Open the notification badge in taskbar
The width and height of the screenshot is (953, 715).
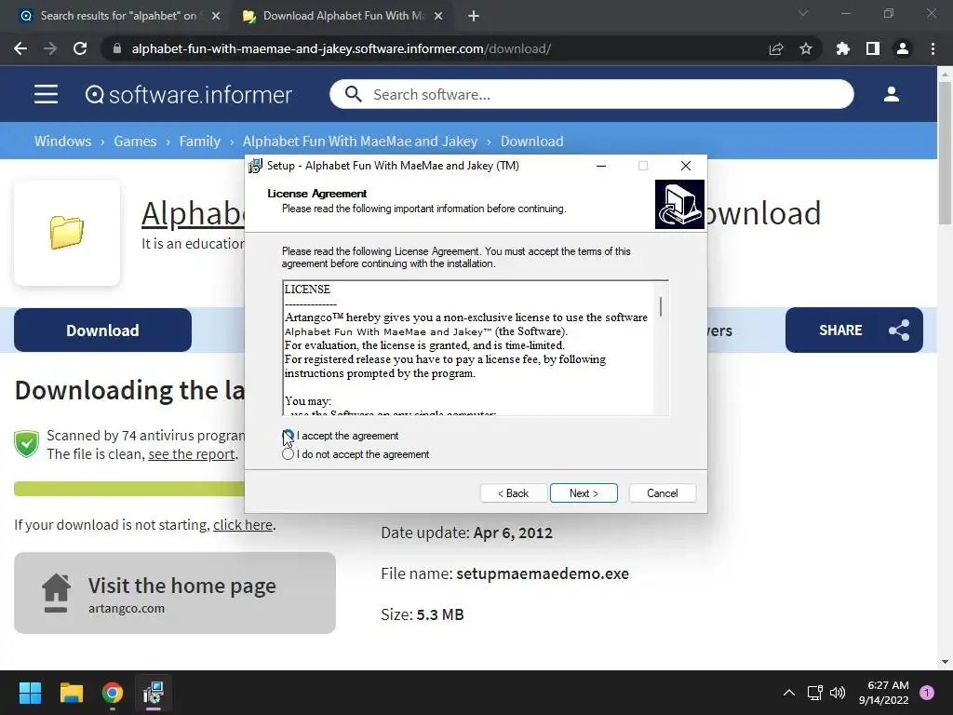(x=927, y=693)
